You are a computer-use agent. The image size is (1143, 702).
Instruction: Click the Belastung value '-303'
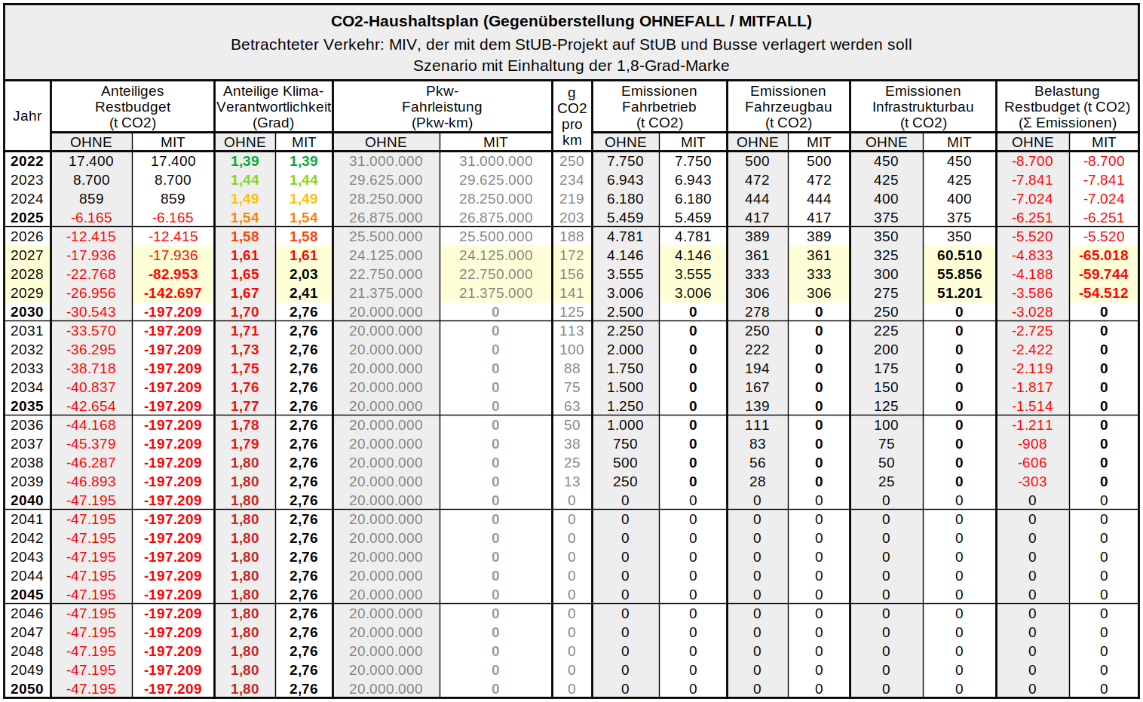pos(1032,482)
